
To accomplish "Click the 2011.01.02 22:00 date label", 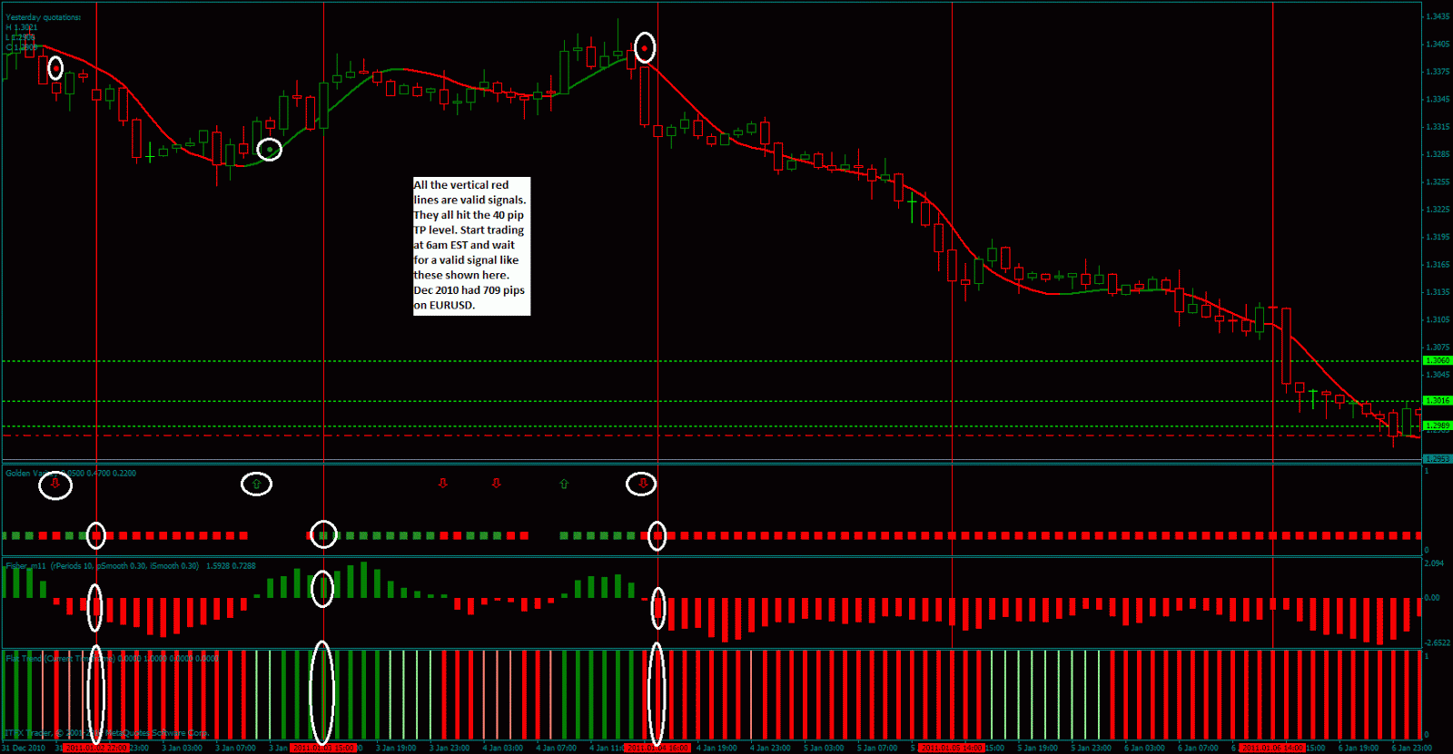I will point(96,749).
